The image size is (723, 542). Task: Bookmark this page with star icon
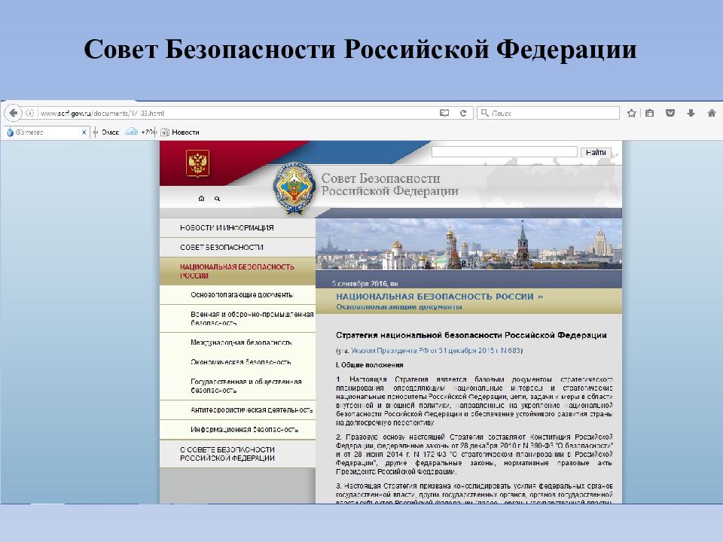[x=632, y=113]
